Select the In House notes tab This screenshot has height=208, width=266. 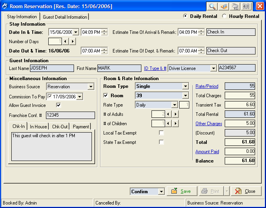click(38, 126)
